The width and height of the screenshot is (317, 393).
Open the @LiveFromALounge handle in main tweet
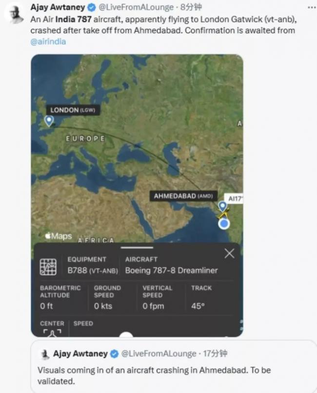tap(136, 7)
